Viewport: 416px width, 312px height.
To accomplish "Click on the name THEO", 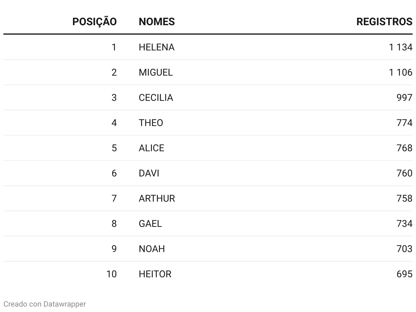I will [151, 123].
